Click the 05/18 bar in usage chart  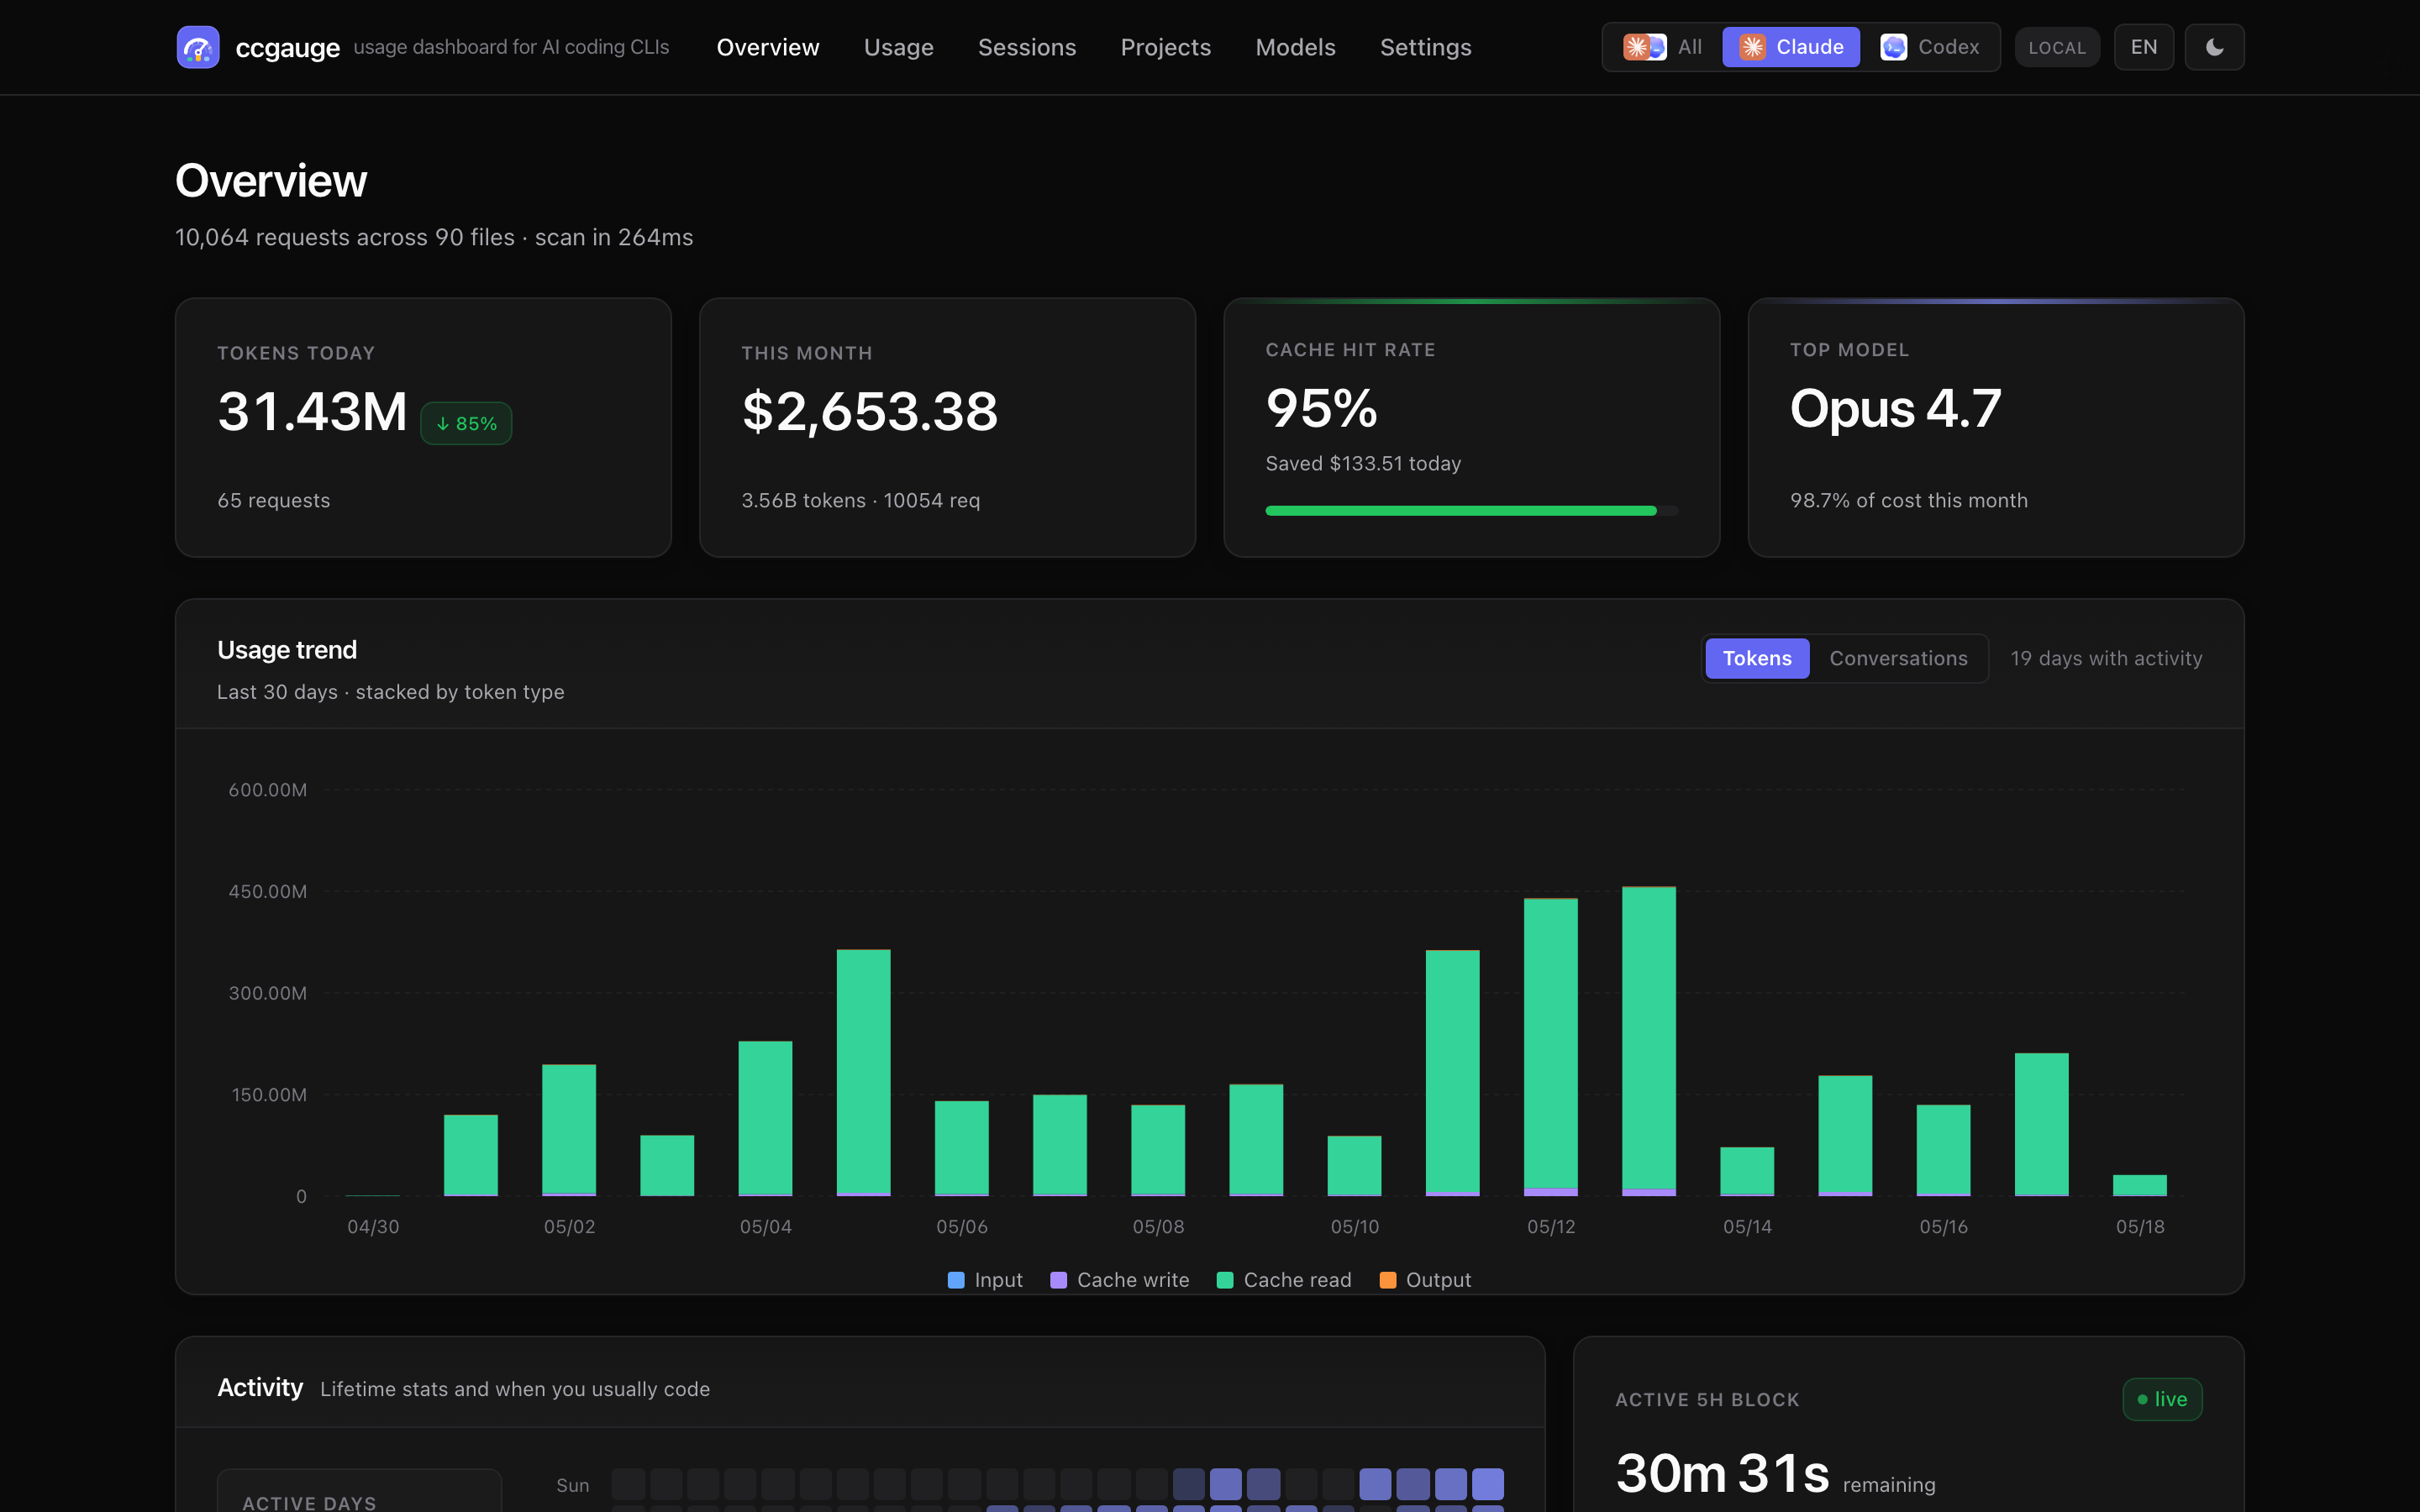2139,1185
